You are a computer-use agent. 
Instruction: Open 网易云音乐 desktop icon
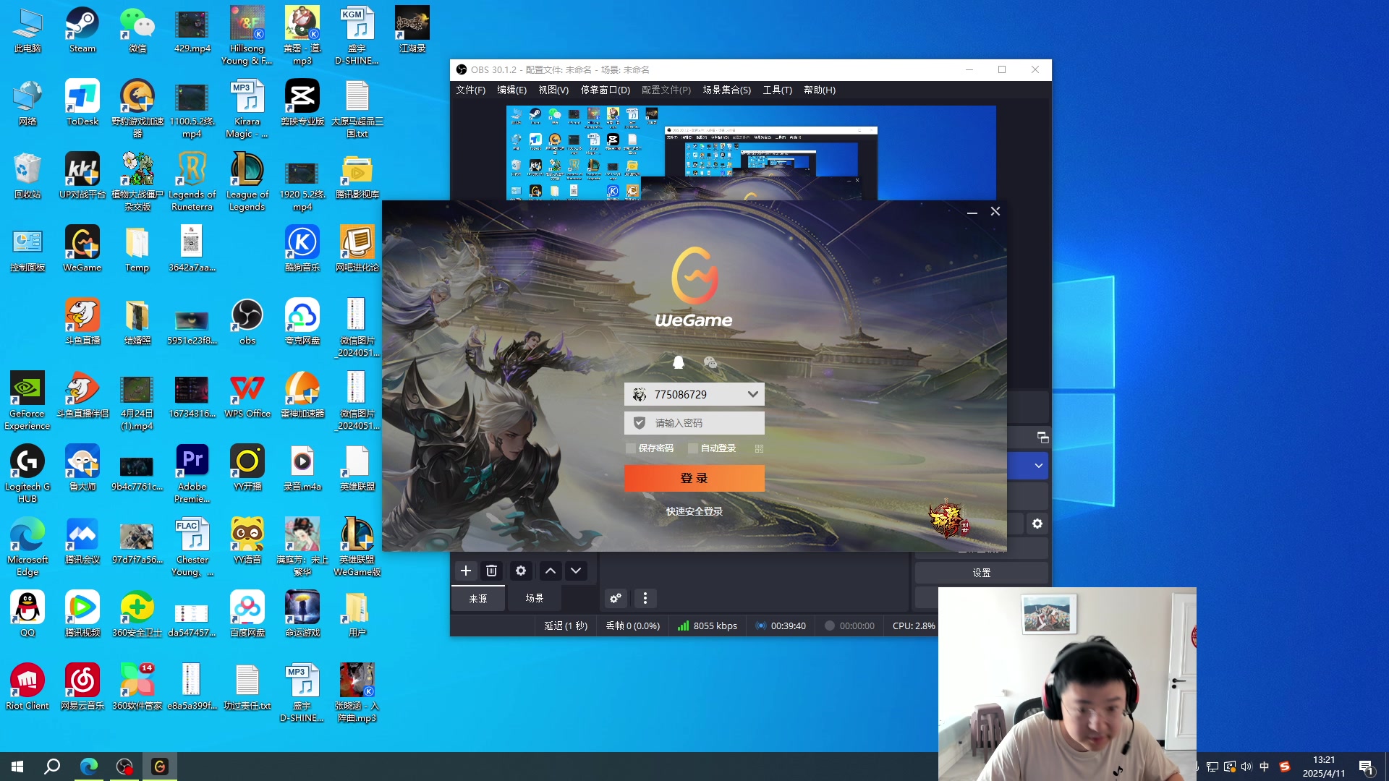coord(82,688)
